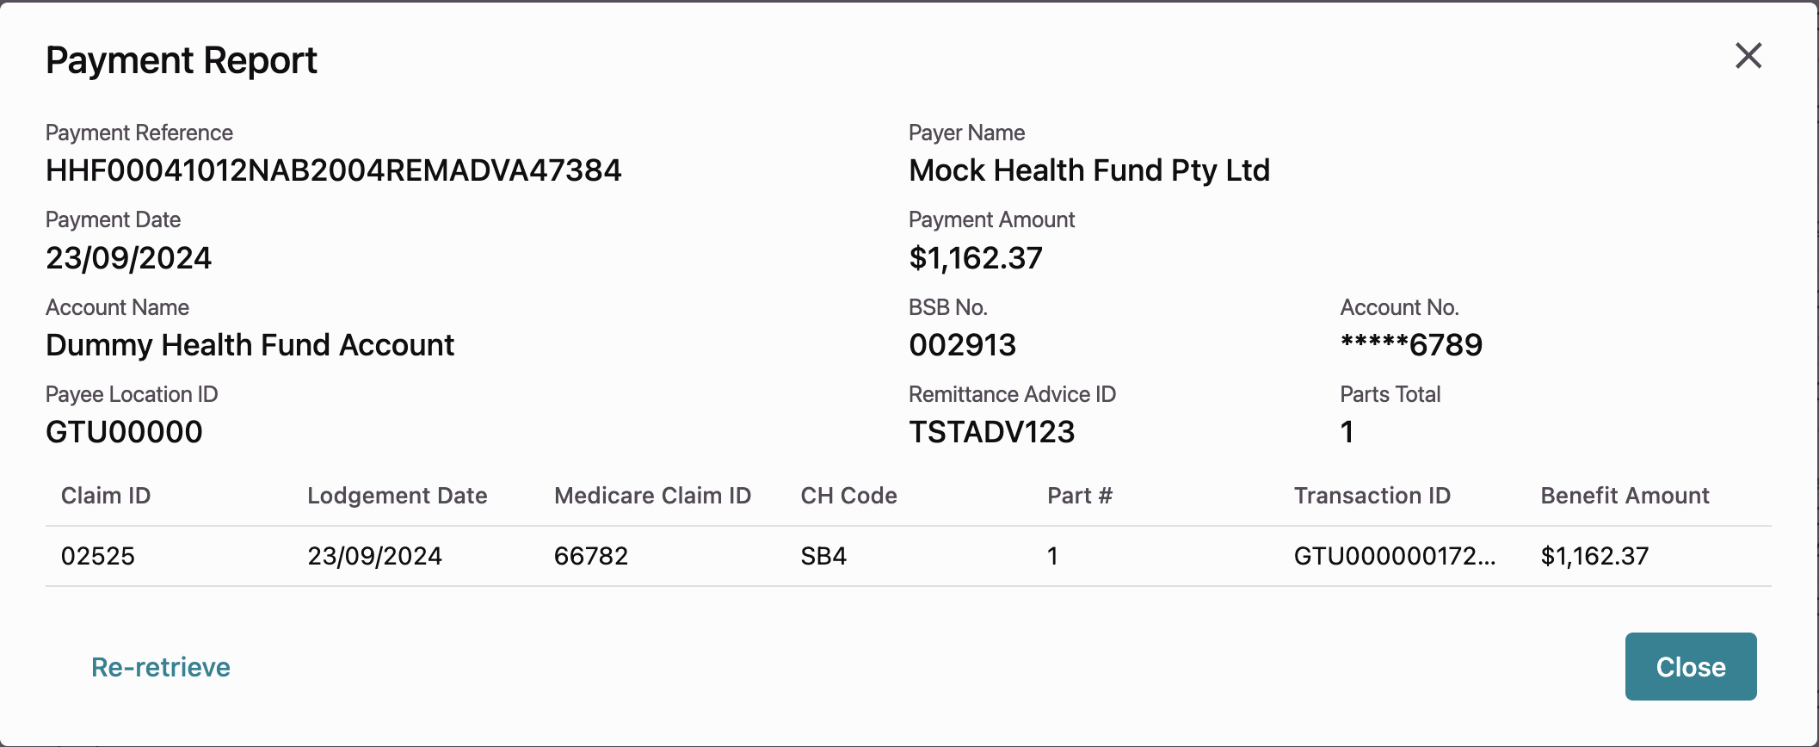Click the $1,162.37 benefit amount cell
Screen dimensions: 1819x747
point(1594,556)
